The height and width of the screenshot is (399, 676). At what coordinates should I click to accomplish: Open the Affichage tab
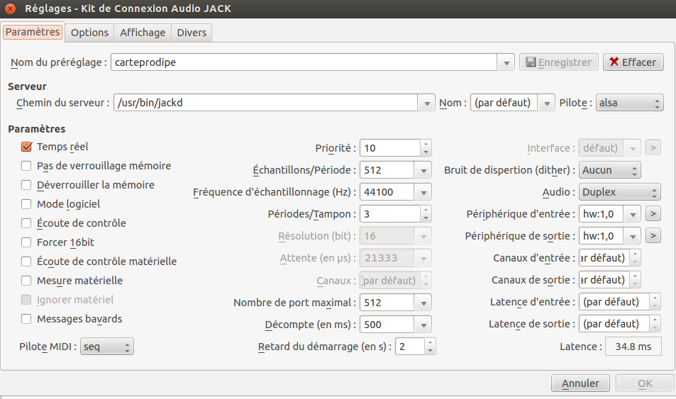click(x=143, y=33)
